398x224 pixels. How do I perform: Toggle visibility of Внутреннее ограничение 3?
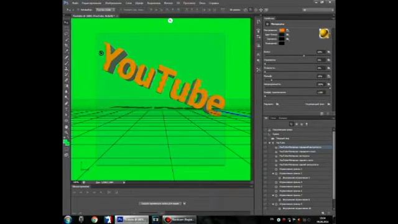(266, 178)
